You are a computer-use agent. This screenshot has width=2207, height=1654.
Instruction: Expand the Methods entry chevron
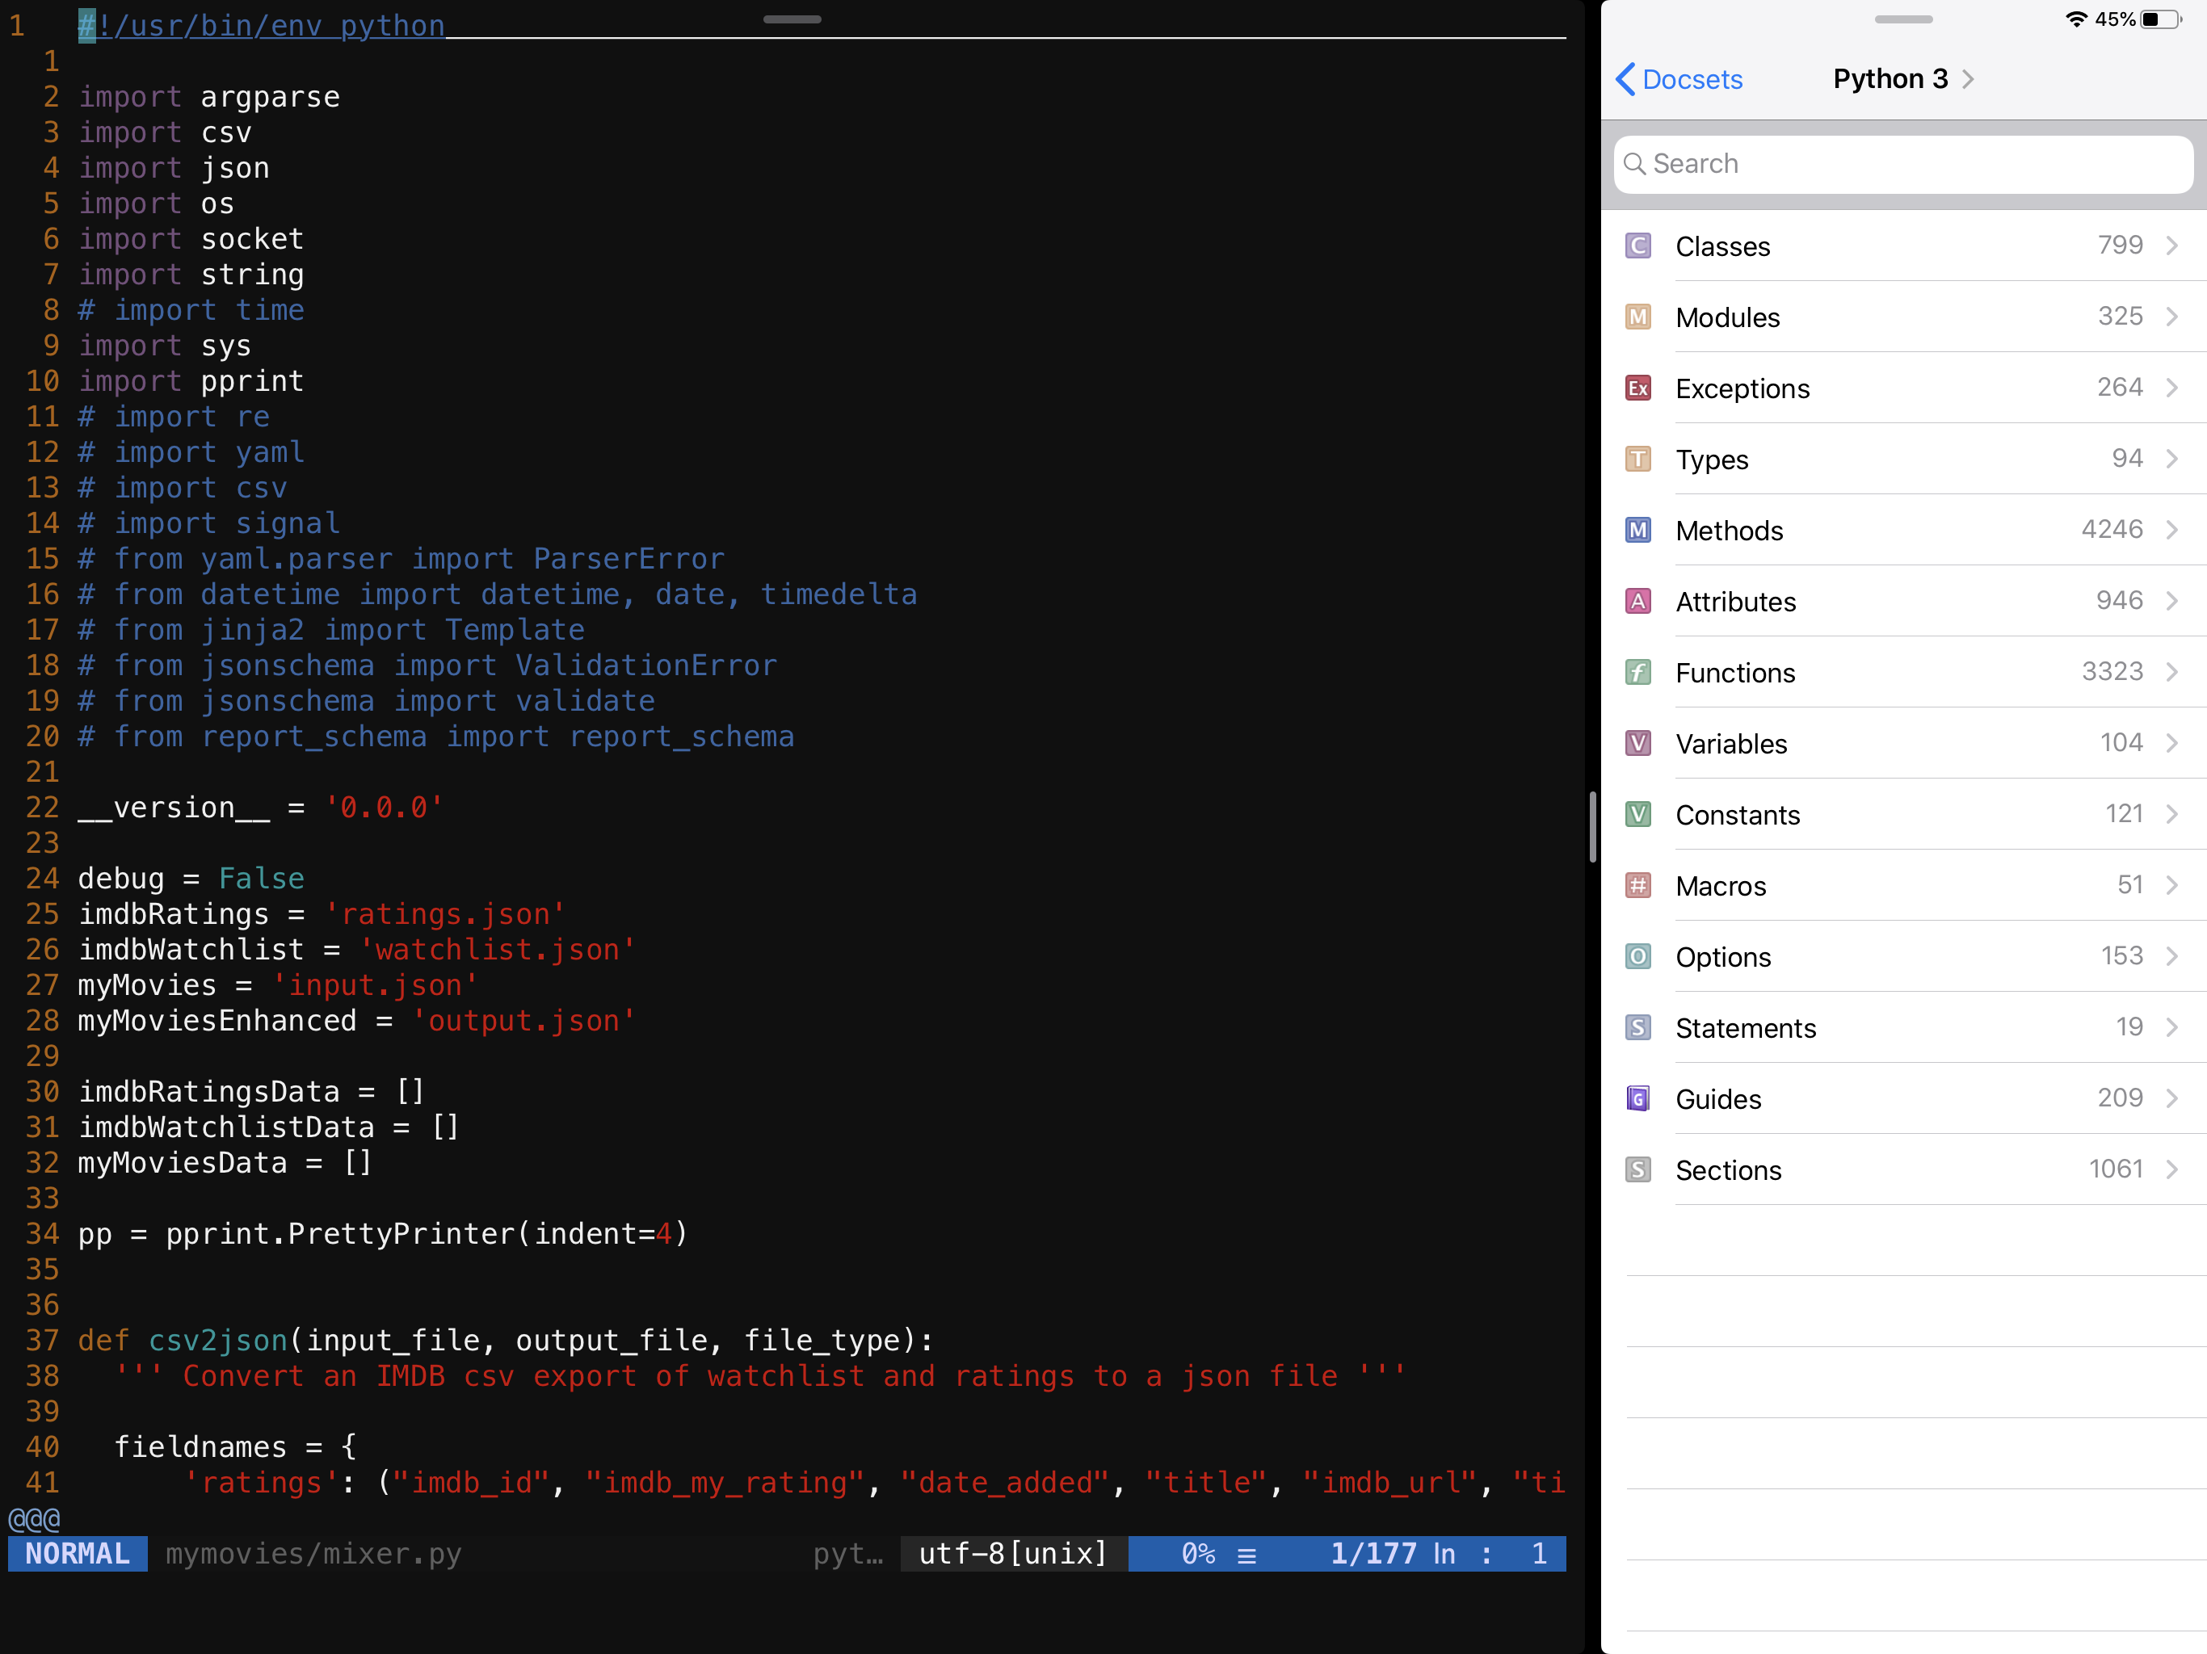tap(2173, 530)
